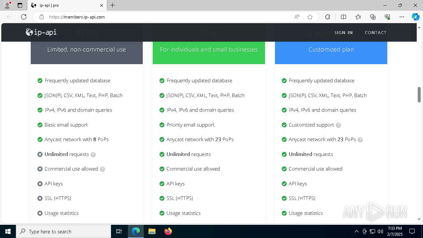Open Microsoft Edge from taskbar
The height and width of the screenshot is (238, 423).
(136, 231)
